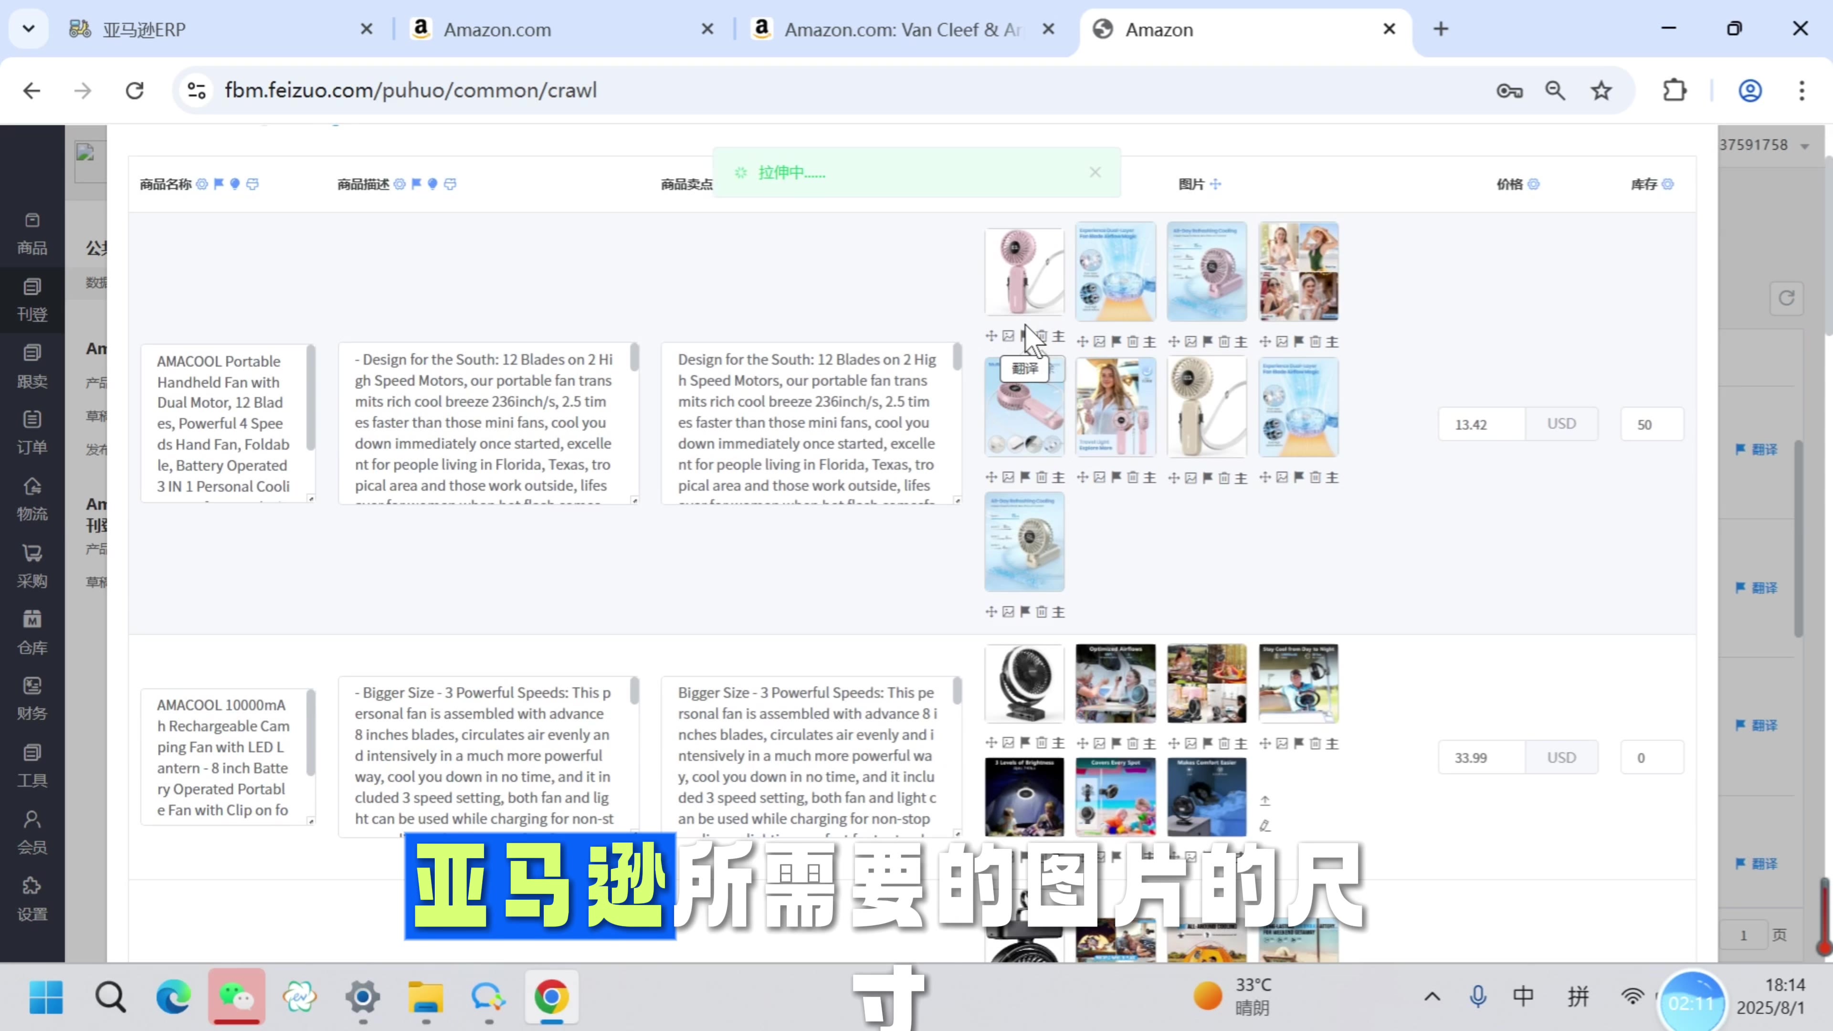1833x1031 pixels.
Task: Open Microsoft Edge from the taskbar
Action: [174, 997]
